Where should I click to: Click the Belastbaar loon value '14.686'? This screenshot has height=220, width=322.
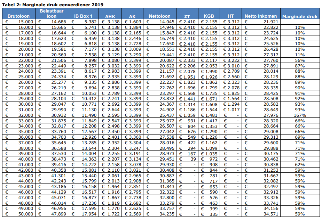[x=59, y=22]
